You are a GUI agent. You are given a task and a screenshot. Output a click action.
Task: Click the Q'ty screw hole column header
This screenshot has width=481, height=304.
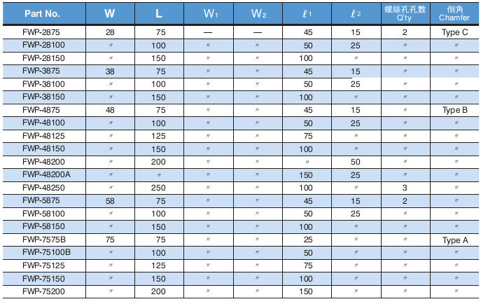pos(405,13)
